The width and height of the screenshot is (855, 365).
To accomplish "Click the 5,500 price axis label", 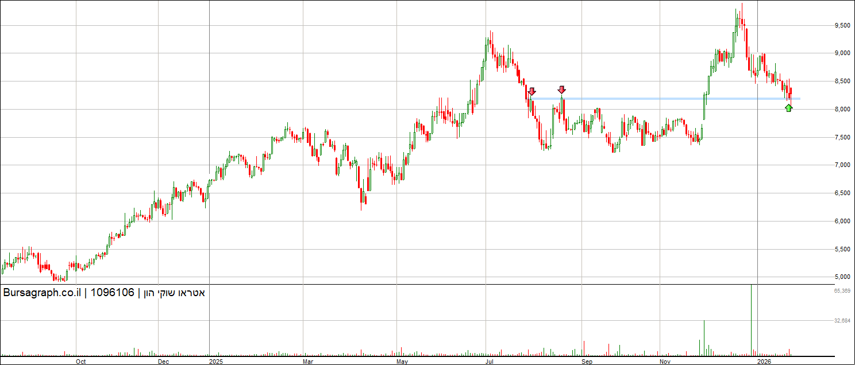I will [842, 250].
